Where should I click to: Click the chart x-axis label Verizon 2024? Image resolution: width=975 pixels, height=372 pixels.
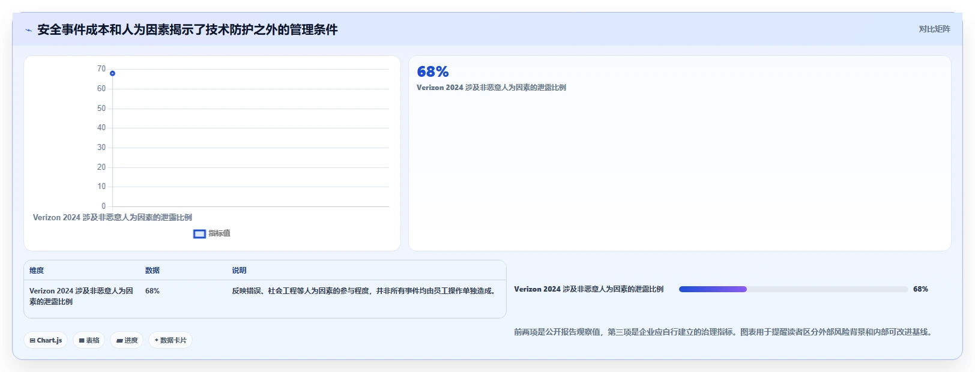[112, 217]
